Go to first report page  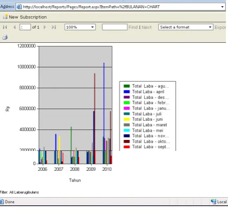pos(5,27)
